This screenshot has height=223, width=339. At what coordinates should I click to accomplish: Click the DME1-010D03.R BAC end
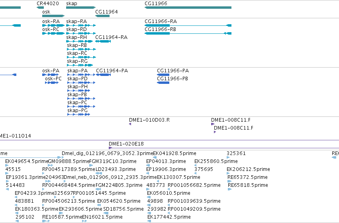coord(130,124)
